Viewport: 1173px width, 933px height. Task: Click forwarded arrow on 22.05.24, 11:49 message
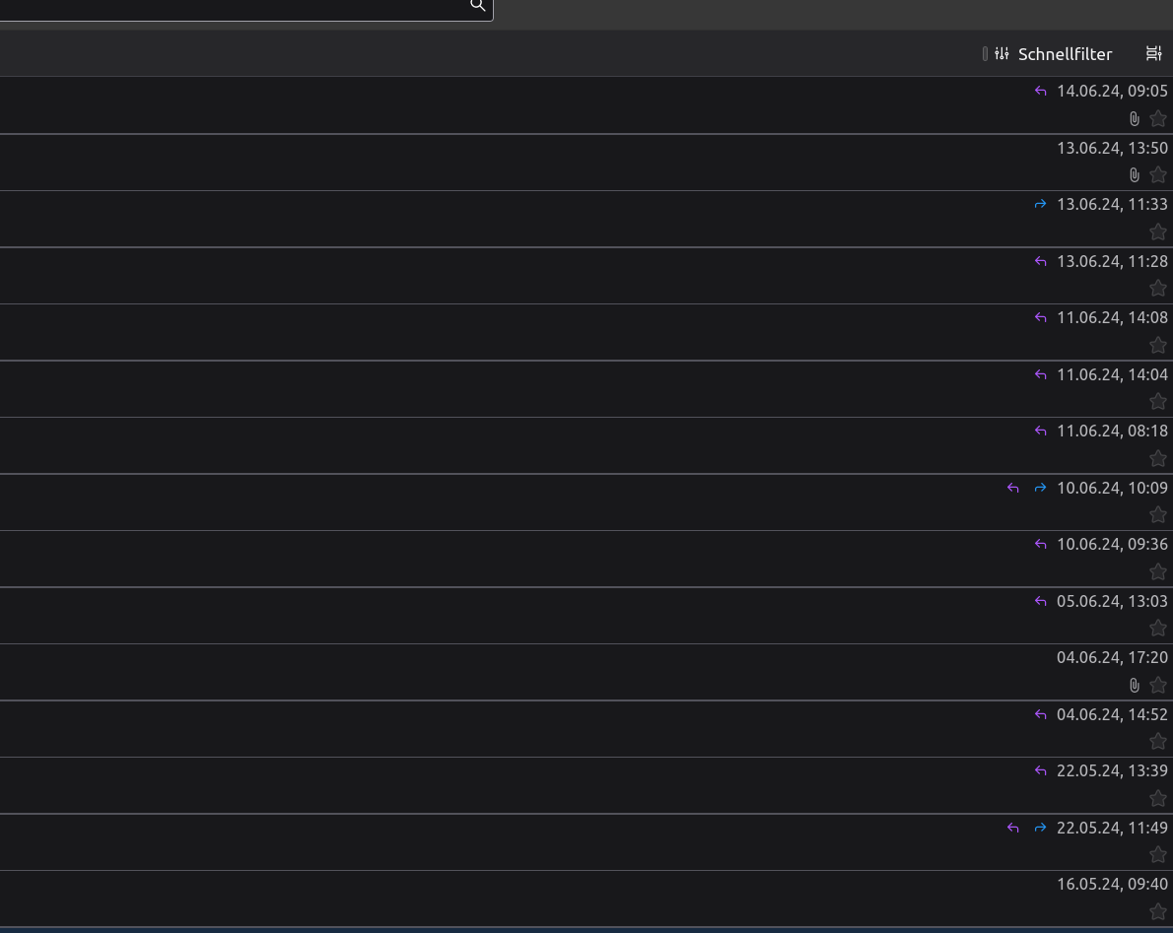(x=1040, y=828)
